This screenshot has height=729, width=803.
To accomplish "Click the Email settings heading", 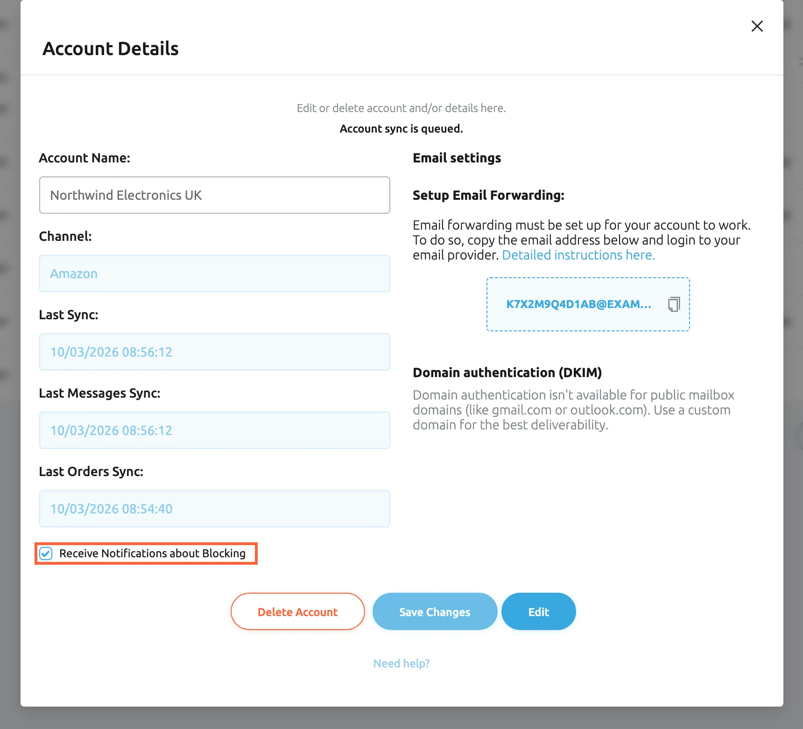I will (x=457, y=158).
